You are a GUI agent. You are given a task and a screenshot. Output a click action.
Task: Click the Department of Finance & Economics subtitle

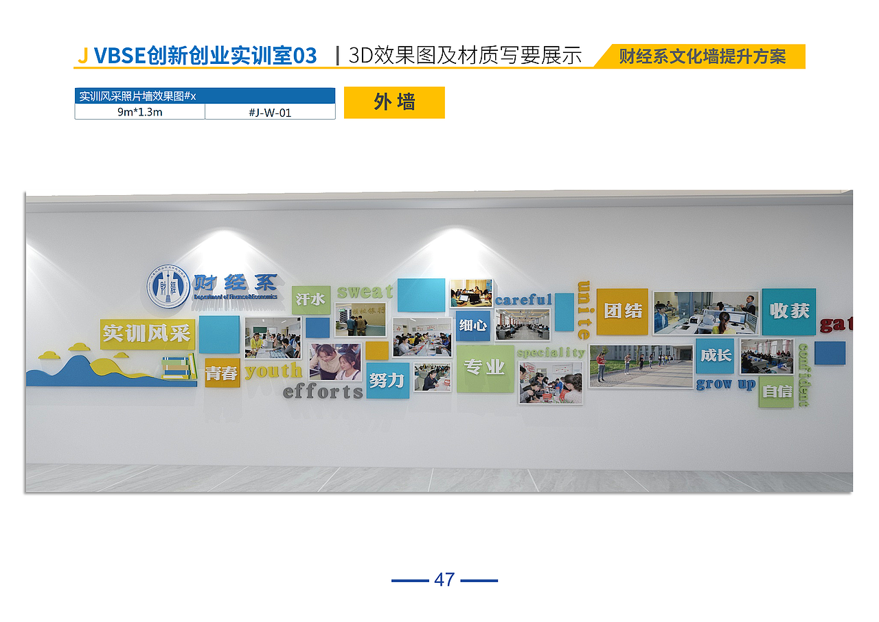click(x=236, y=296)
